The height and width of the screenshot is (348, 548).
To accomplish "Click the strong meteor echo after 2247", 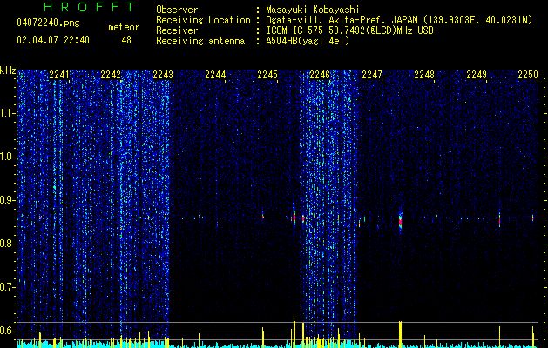I will coord(400,220).
